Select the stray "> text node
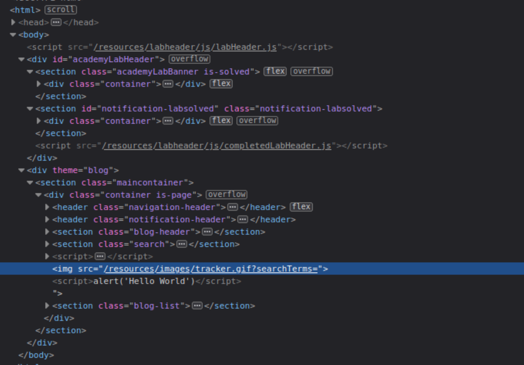This screenshot has height=365, width=524. click(58, 293)
